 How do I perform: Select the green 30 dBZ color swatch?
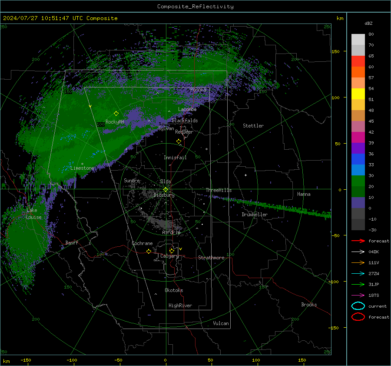click(358, 181)
